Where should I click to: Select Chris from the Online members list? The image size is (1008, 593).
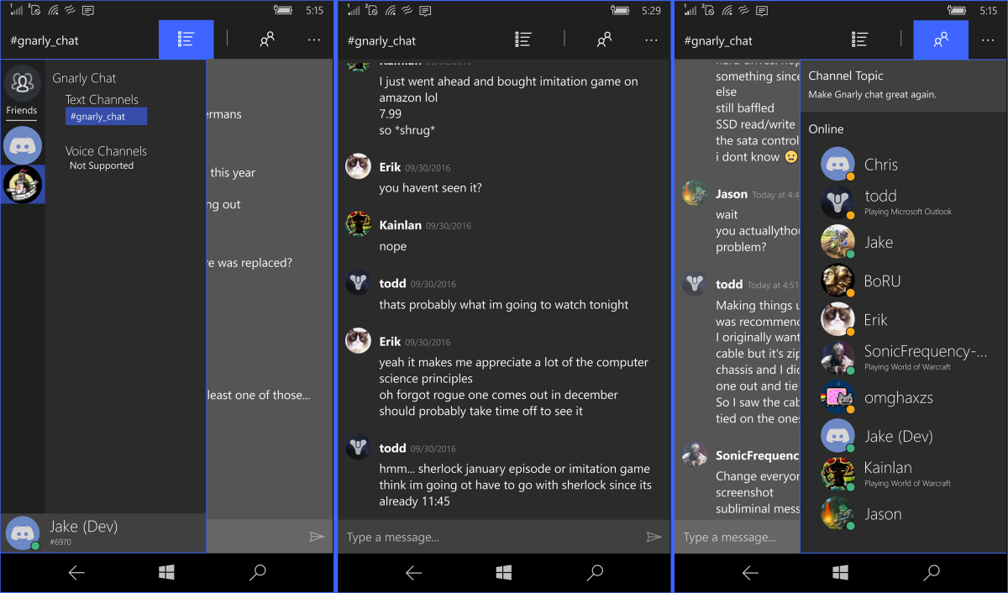[x=881, y=164]
